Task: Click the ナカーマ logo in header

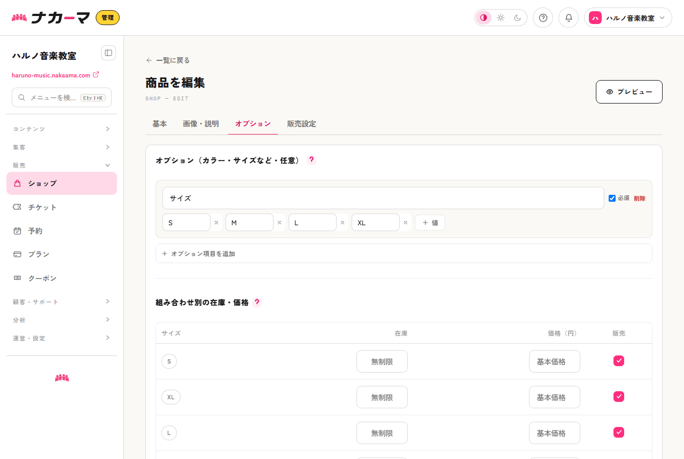Action: 51,18
